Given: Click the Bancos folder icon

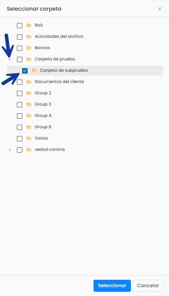Looking at the screenshot, I should click(x=29, y=48).
